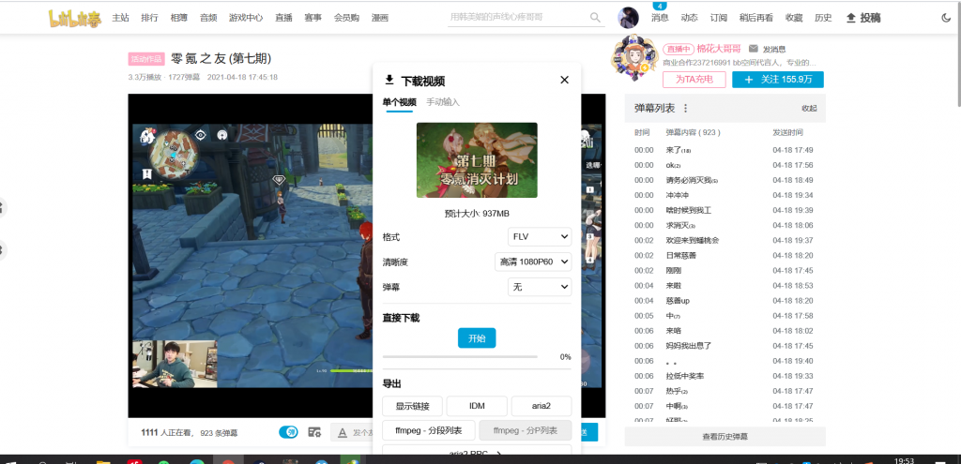This screenshot has width=961, height=464.
Task: Open the 弹幕 无 dropdown
Action: (x=540, y=287)
